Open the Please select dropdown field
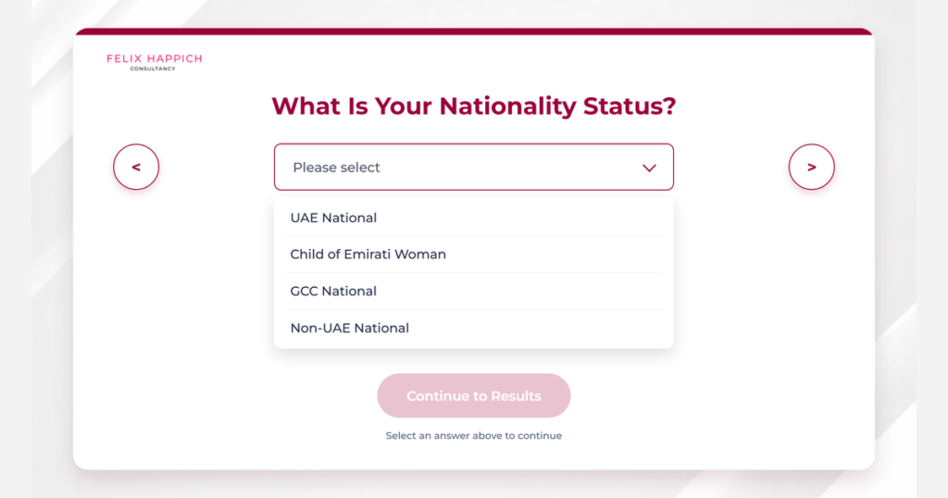 click(x=473, y=167)
